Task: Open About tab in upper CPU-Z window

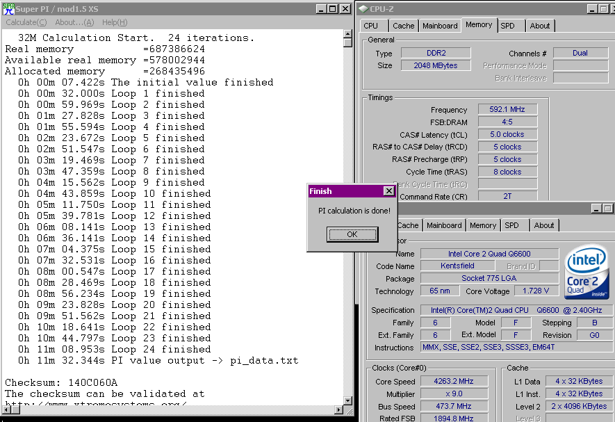Action: tap(540, 26)
